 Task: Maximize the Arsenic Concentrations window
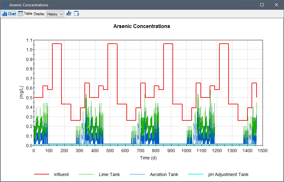262,5
